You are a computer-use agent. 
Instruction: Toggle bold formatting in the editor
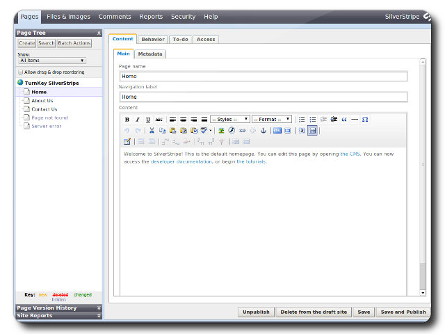click(127, 120)
